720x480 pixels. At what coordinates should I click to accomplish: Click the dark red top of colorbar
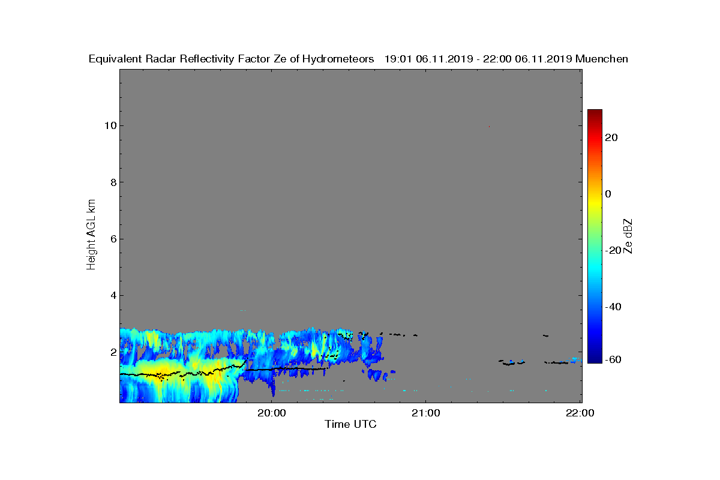pyautogui.click(x=595, y=114)
